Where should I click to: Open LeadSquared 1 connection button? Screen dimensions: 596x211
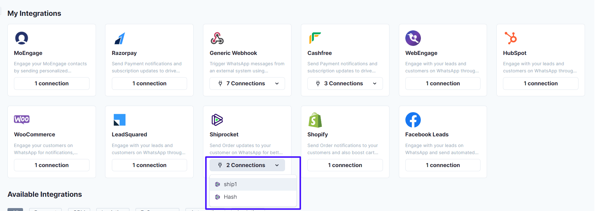149,165
